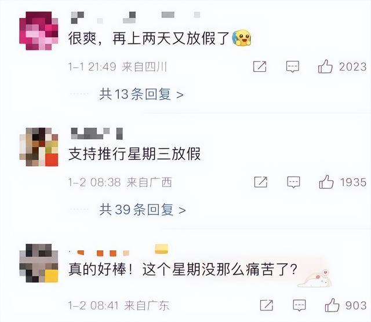Expand the 共39条回复 replies

click(143, 210)
